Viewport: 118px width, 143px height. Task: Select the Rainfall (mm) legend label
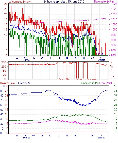click(8, 83)
